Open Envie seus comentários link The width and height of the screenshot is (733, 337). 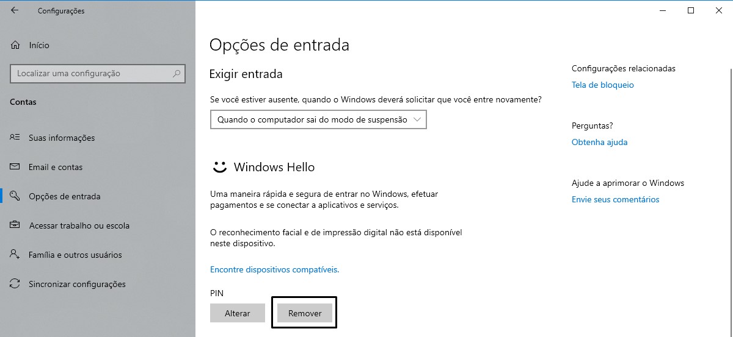click(616, 200)
